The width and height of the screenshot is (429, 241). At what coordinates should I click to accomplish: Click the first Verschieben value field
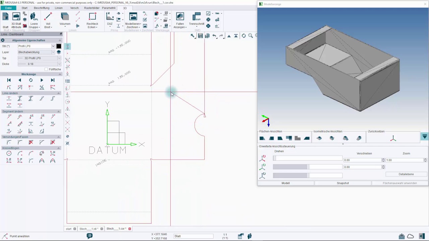point(363,160)
